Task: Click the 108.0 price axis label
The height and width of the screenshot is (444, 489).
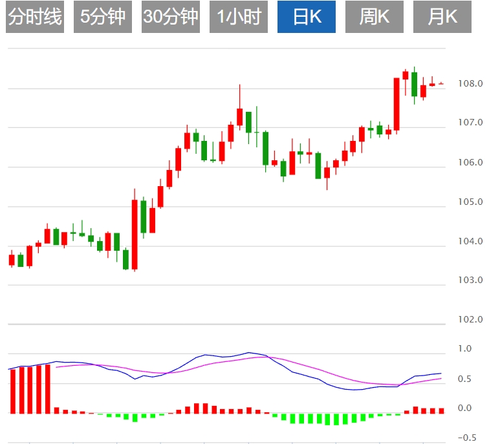Action: coord(470,84)
